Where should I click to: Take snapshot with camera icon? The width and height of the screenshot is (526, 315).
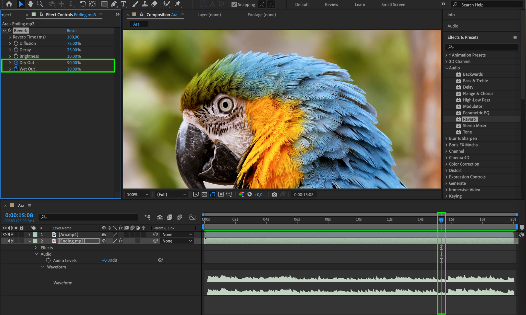274,194
